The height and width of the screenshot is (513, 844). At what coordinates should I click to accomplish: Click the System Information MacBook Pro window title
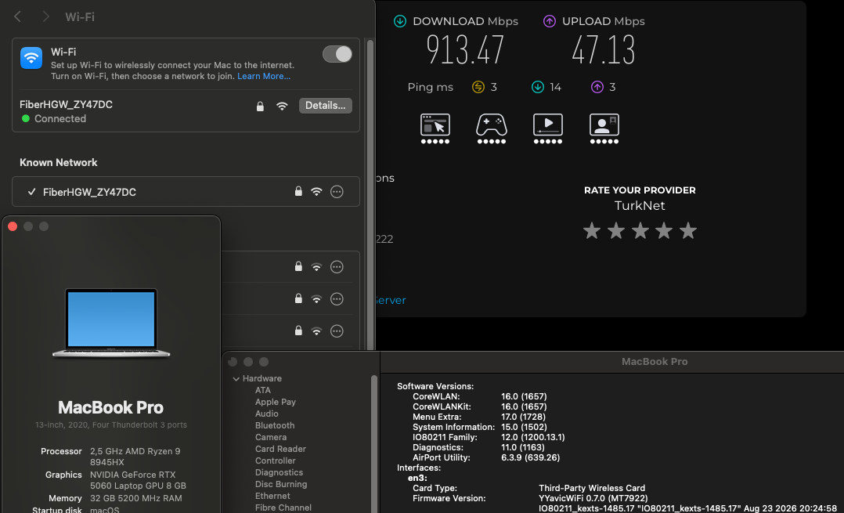(x=655, y=362)
